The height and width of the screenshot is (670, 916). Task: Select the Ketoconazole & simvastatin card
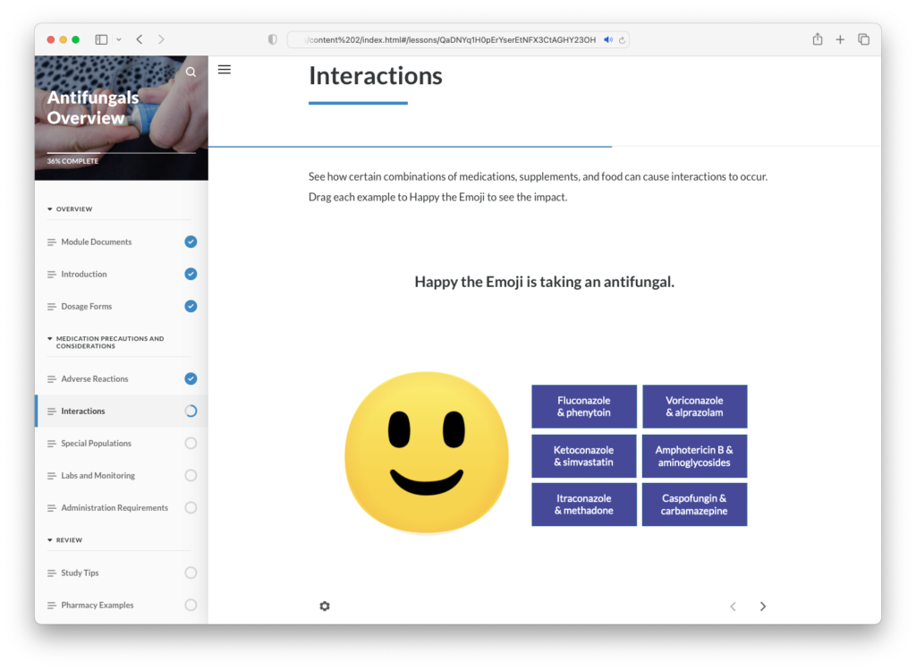tap(583, 456)
